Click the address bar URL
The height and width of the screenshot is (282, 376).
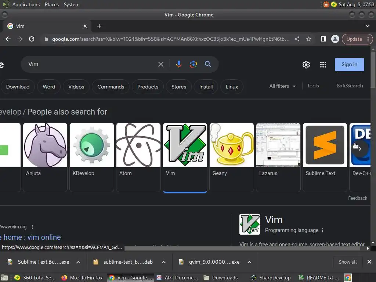tap(171, 39)
